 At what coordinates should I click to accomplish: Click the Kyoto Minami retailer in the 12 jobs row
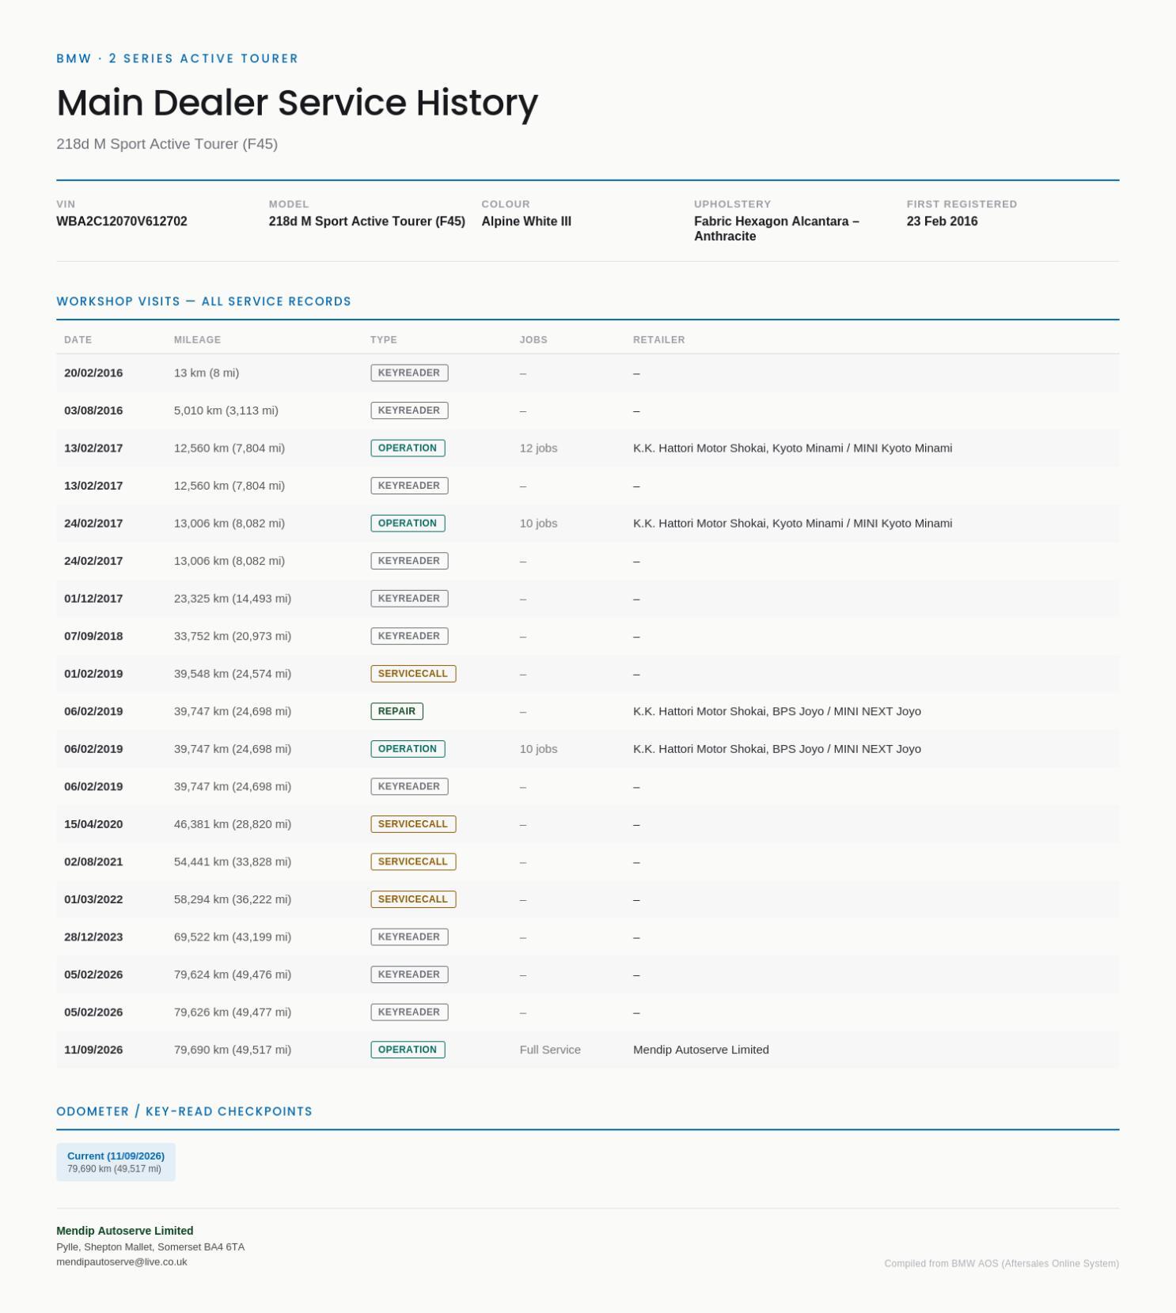click(792, 448)
